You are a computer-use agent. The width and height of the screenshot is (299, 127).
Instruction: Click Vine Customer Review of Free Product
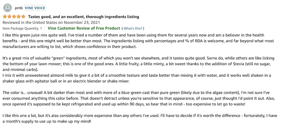pos(84,28)
